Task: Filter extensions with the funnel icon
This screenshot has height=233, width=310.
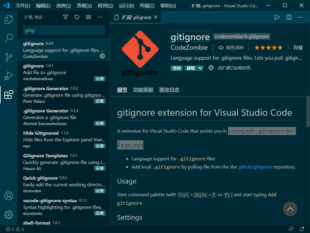Action: 65,17
